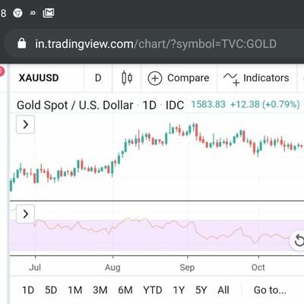Image resolution: width=304 pixels, height=304 pixels.
Task: Open the candlestick chart style selector
Action: pyautogui.click(x=127, y=78)
